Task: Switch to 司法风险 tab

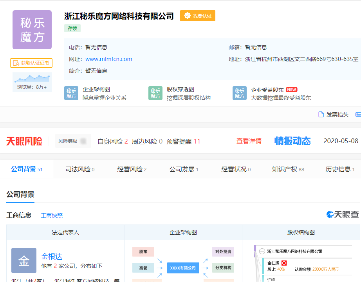Action: (80, 169)
